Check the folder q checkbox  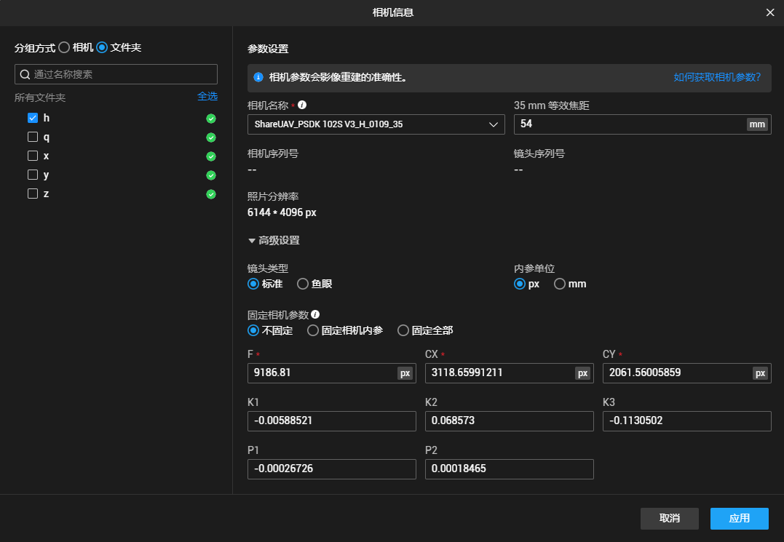coord(33,137)
